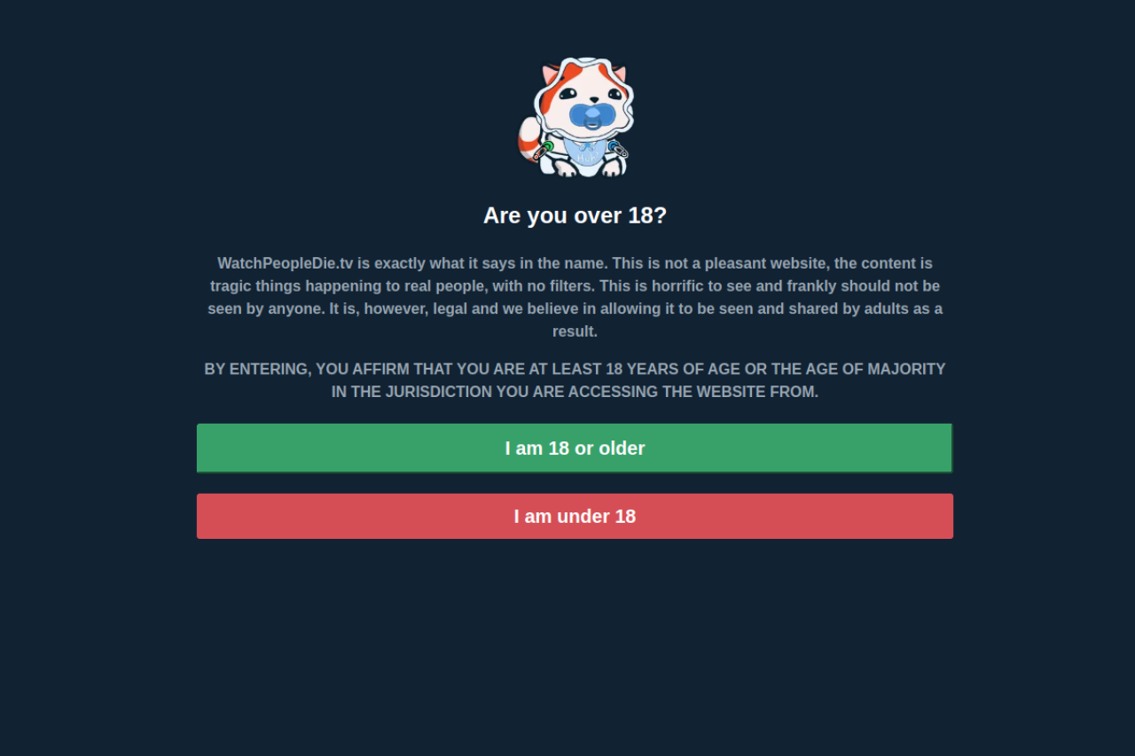Image resolution: width=1135 pixels, height=756 pixels.
Task: Click the "IN THE JURISDICTION" disclaimer line
Action: point(575,392)
